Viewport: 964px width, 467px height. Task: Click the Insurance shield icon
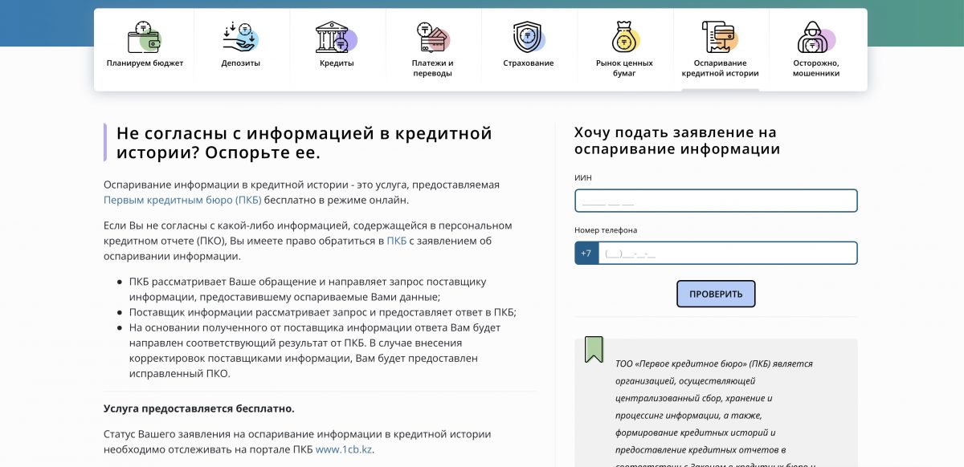529,37
